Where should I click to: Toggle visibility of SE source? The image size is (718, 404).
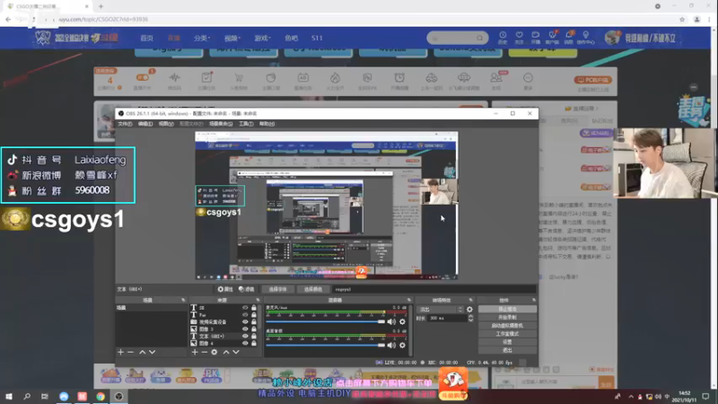coord(245,308)
